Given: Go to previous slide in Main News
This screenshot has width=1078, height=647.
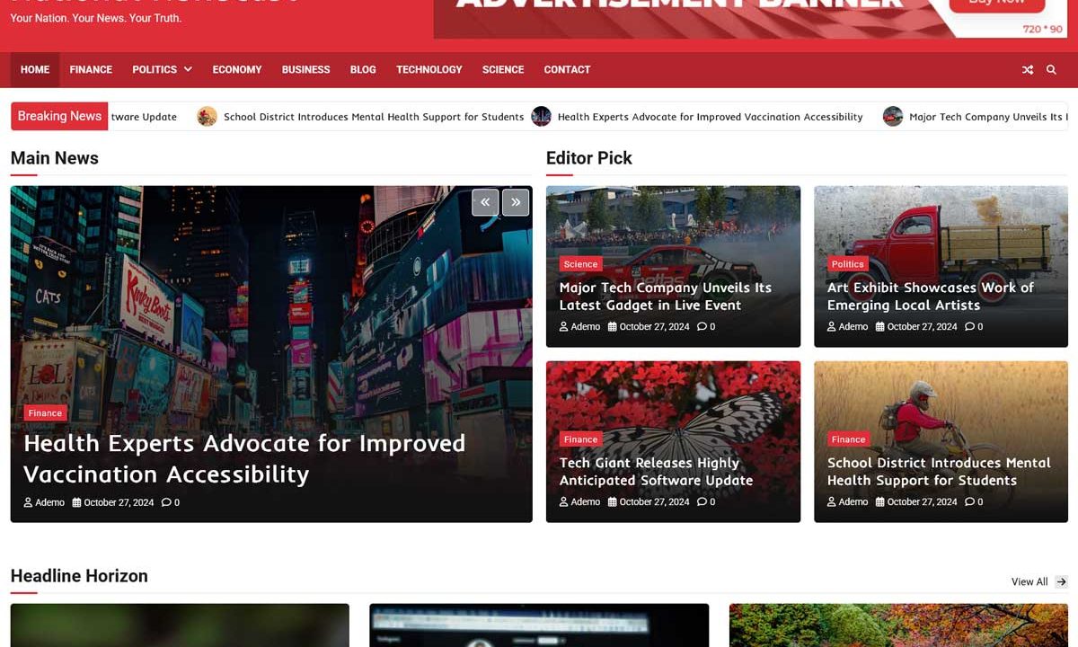Looking at the screenshot, I should [x=485, y=202].
